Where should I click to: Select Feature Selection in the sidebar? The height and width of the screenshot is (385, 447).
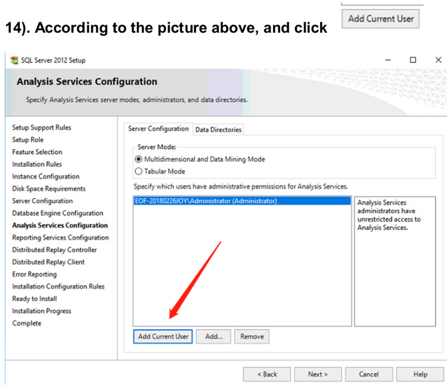pyautogui.click(x=37, y=152)
